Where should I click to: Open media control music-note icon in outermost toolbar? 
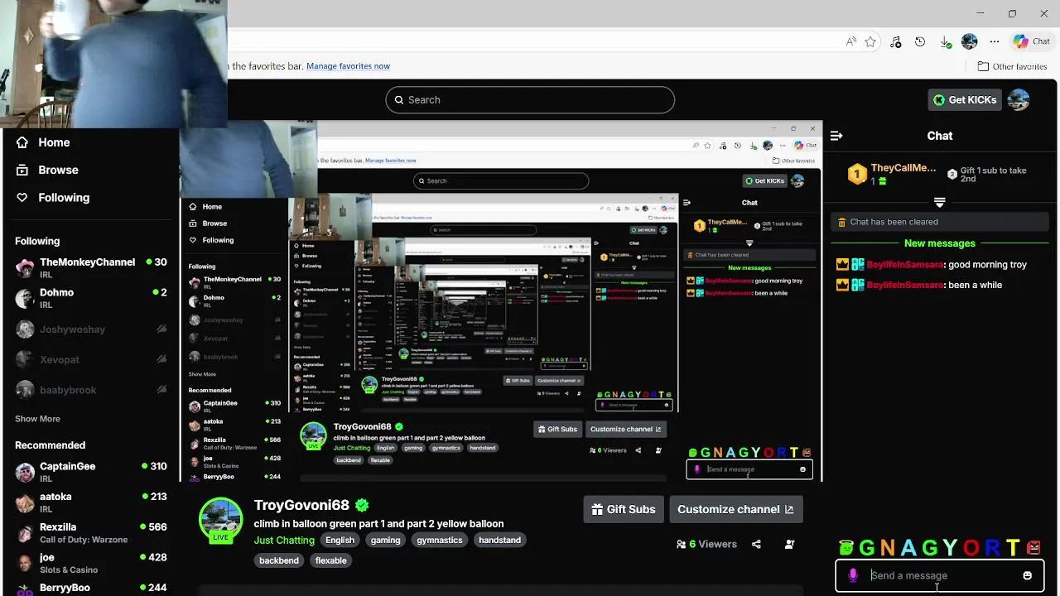895,41
